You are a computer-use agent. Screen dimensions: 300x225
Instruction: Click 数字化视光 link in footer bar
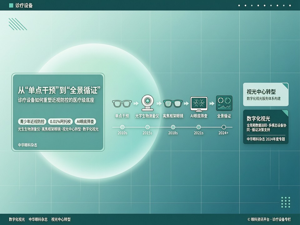point(17,219)
